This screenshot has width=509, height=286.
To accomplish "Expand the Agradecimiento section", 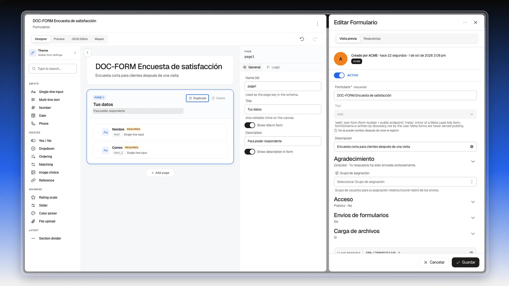I will [x=473, y=162].
